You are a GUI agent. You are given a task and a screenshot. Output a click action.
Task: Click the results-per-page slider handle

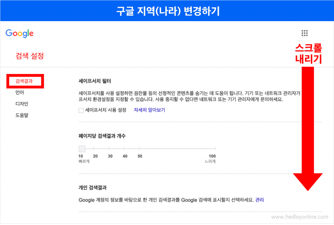click(x=82, y=149)
